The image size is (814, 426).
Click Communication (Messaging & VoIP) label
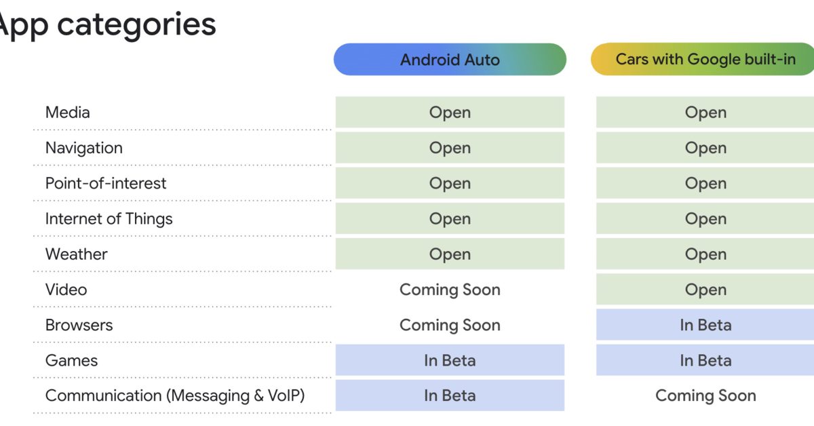(x=175, y=395)
